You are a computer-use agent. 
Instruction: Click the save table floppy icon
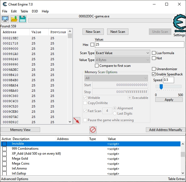pos(22,19)
